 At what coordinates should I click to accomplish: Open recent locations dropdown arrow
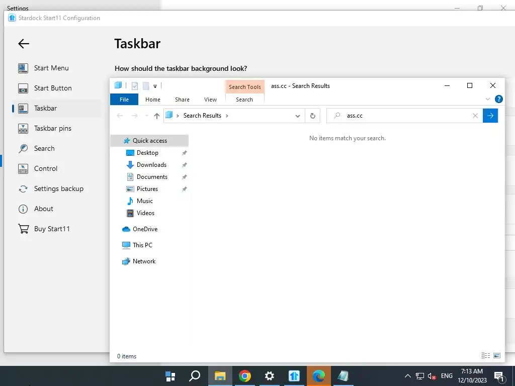(146, 116)
